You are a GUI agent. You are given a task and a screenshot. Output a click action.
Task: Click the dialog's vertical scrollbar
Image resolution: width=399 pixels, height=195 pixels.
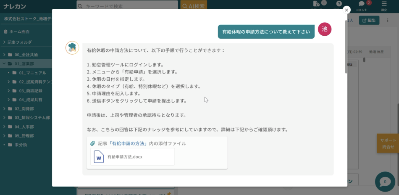click(346, 46)
